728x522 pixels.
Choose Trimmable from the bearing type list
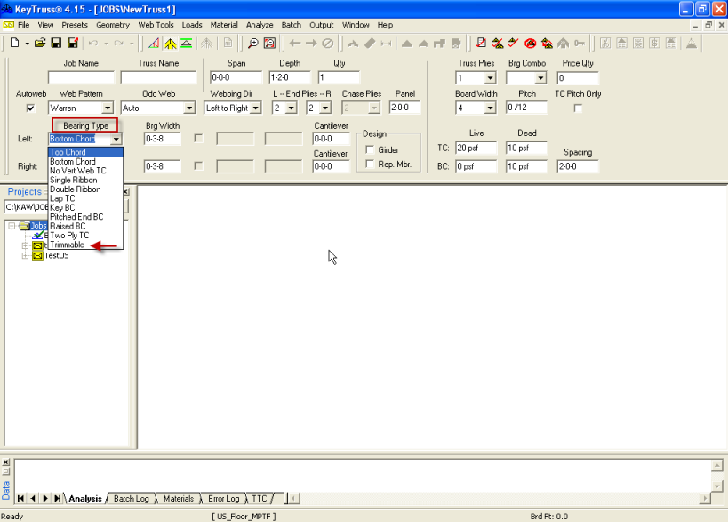[85, 245]
